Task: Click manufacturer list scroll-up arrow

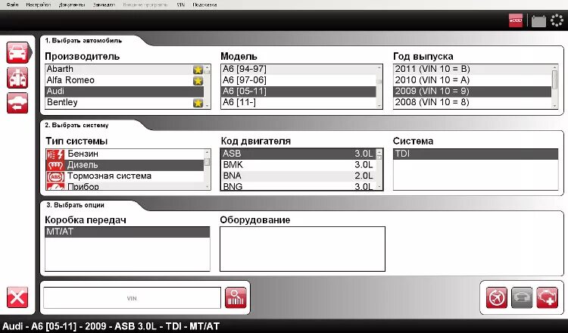Action: click(x=208, y=67)
